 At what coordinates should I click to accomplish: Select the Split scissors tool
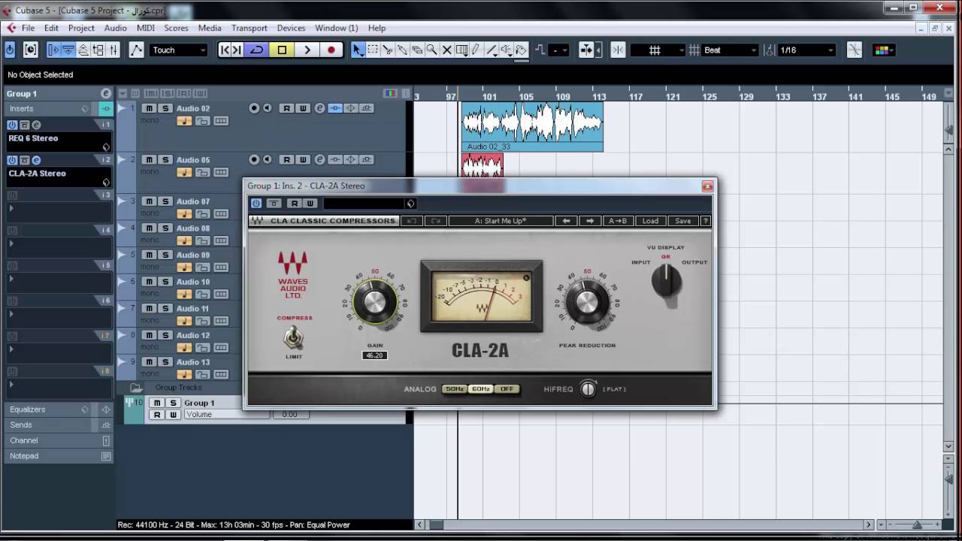(388, 50)
